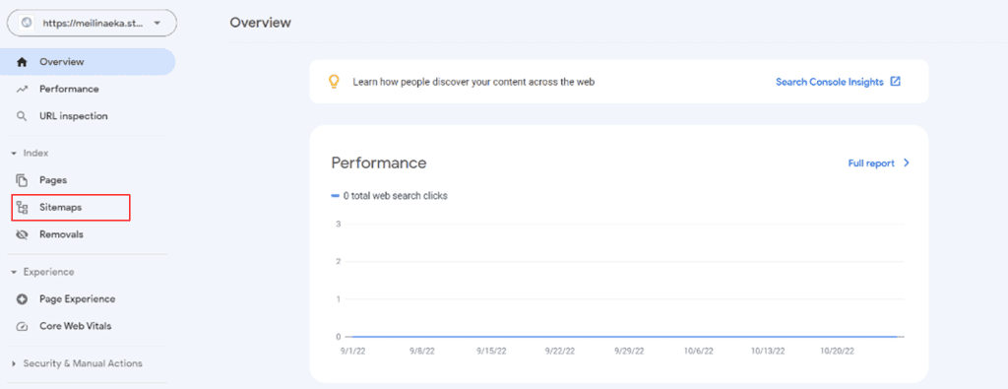Open Sitemaps in the sidebar
The image size is (1008, 389).
coord(71,208)
